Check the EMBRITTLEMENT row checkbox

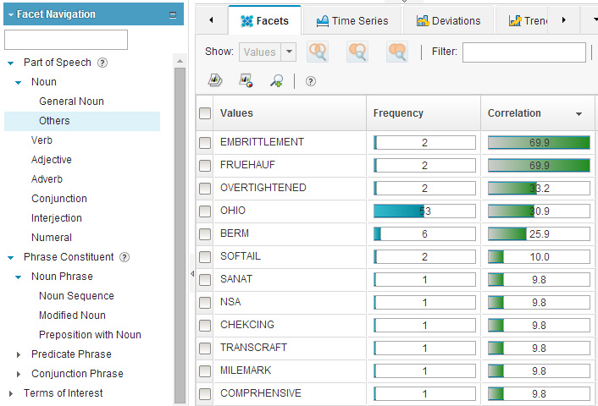pyautogui.click(x=205, y=143)
